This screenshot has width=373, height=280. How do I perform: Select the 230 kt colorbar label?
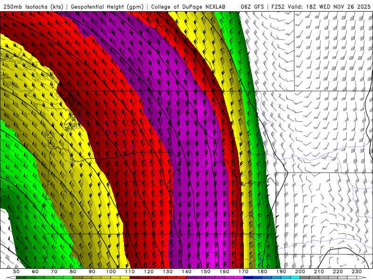coord(357,272)
